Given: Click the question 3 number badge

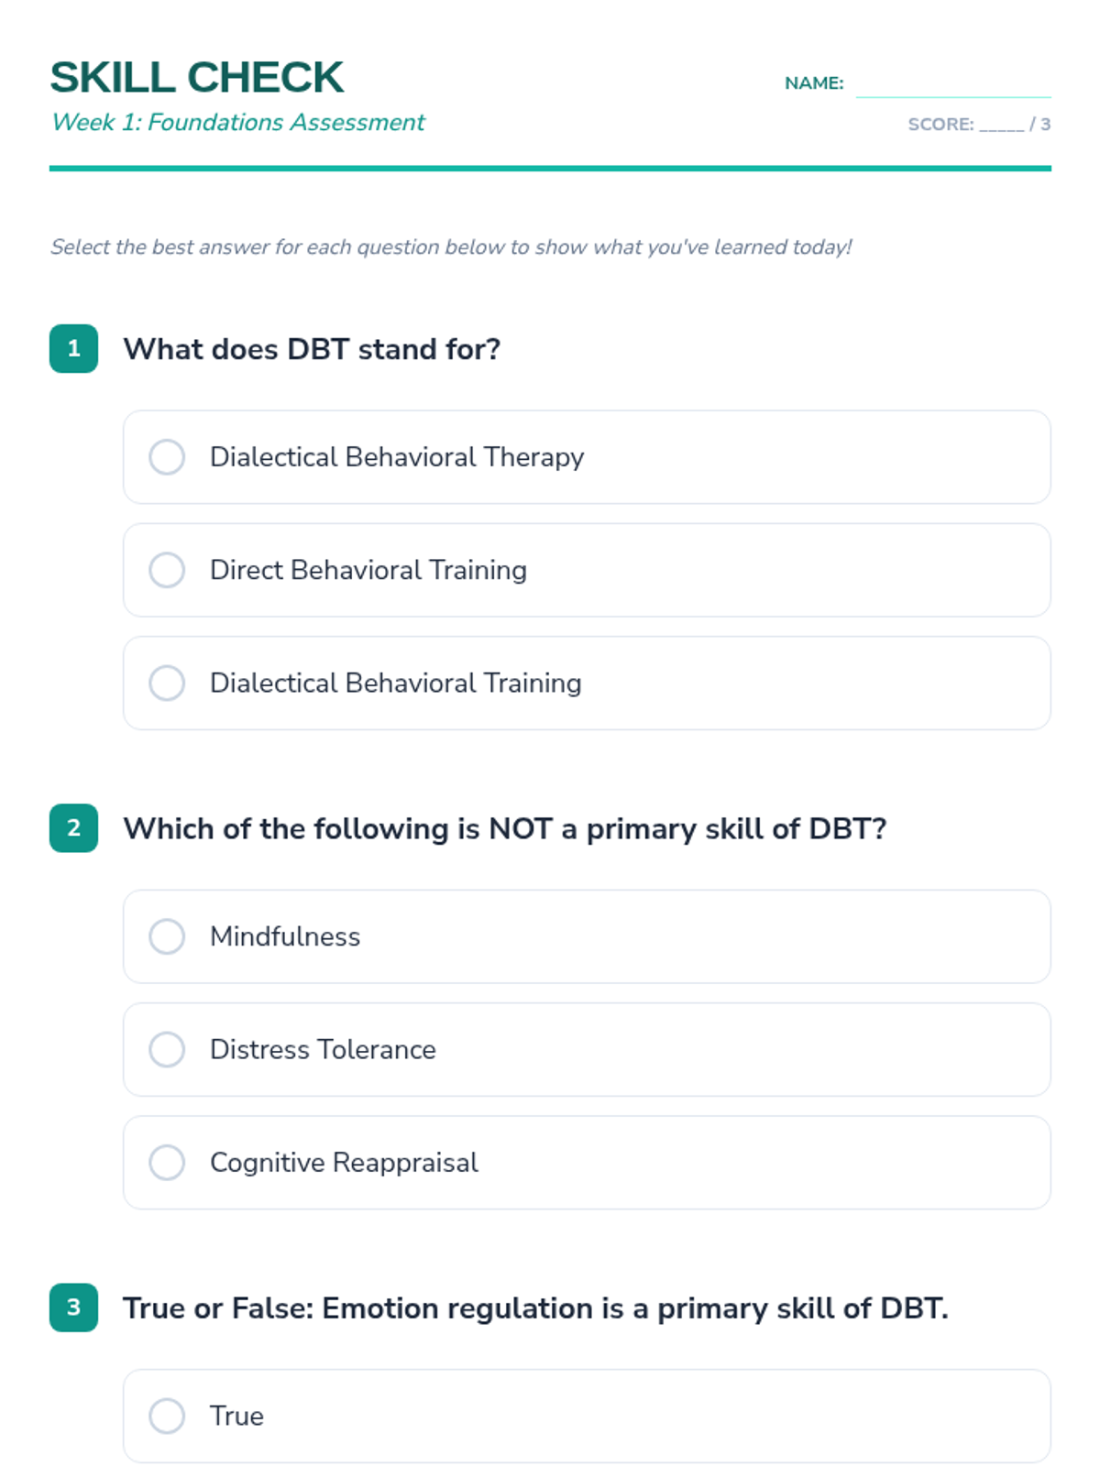Looking at the screenshot, I should click(73, 1307).
